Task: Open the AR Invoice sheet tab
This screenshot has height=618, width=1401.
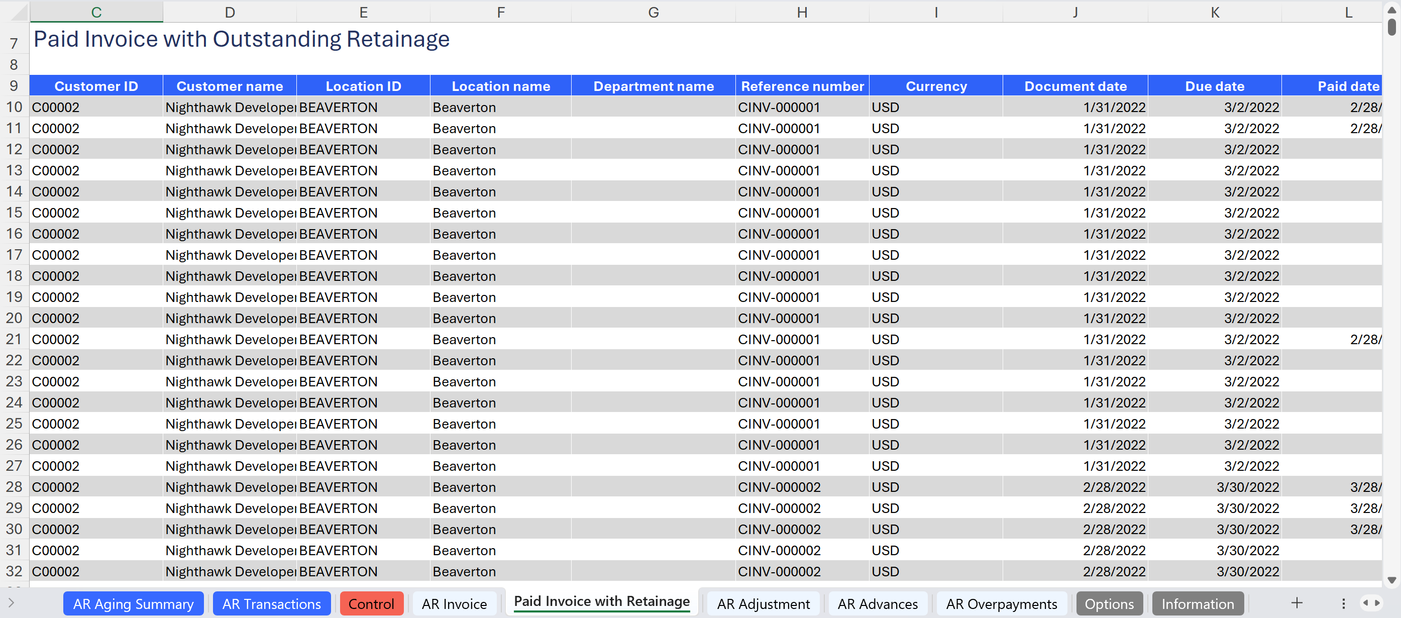Action: pyautogui.click(x=454, y=604)
